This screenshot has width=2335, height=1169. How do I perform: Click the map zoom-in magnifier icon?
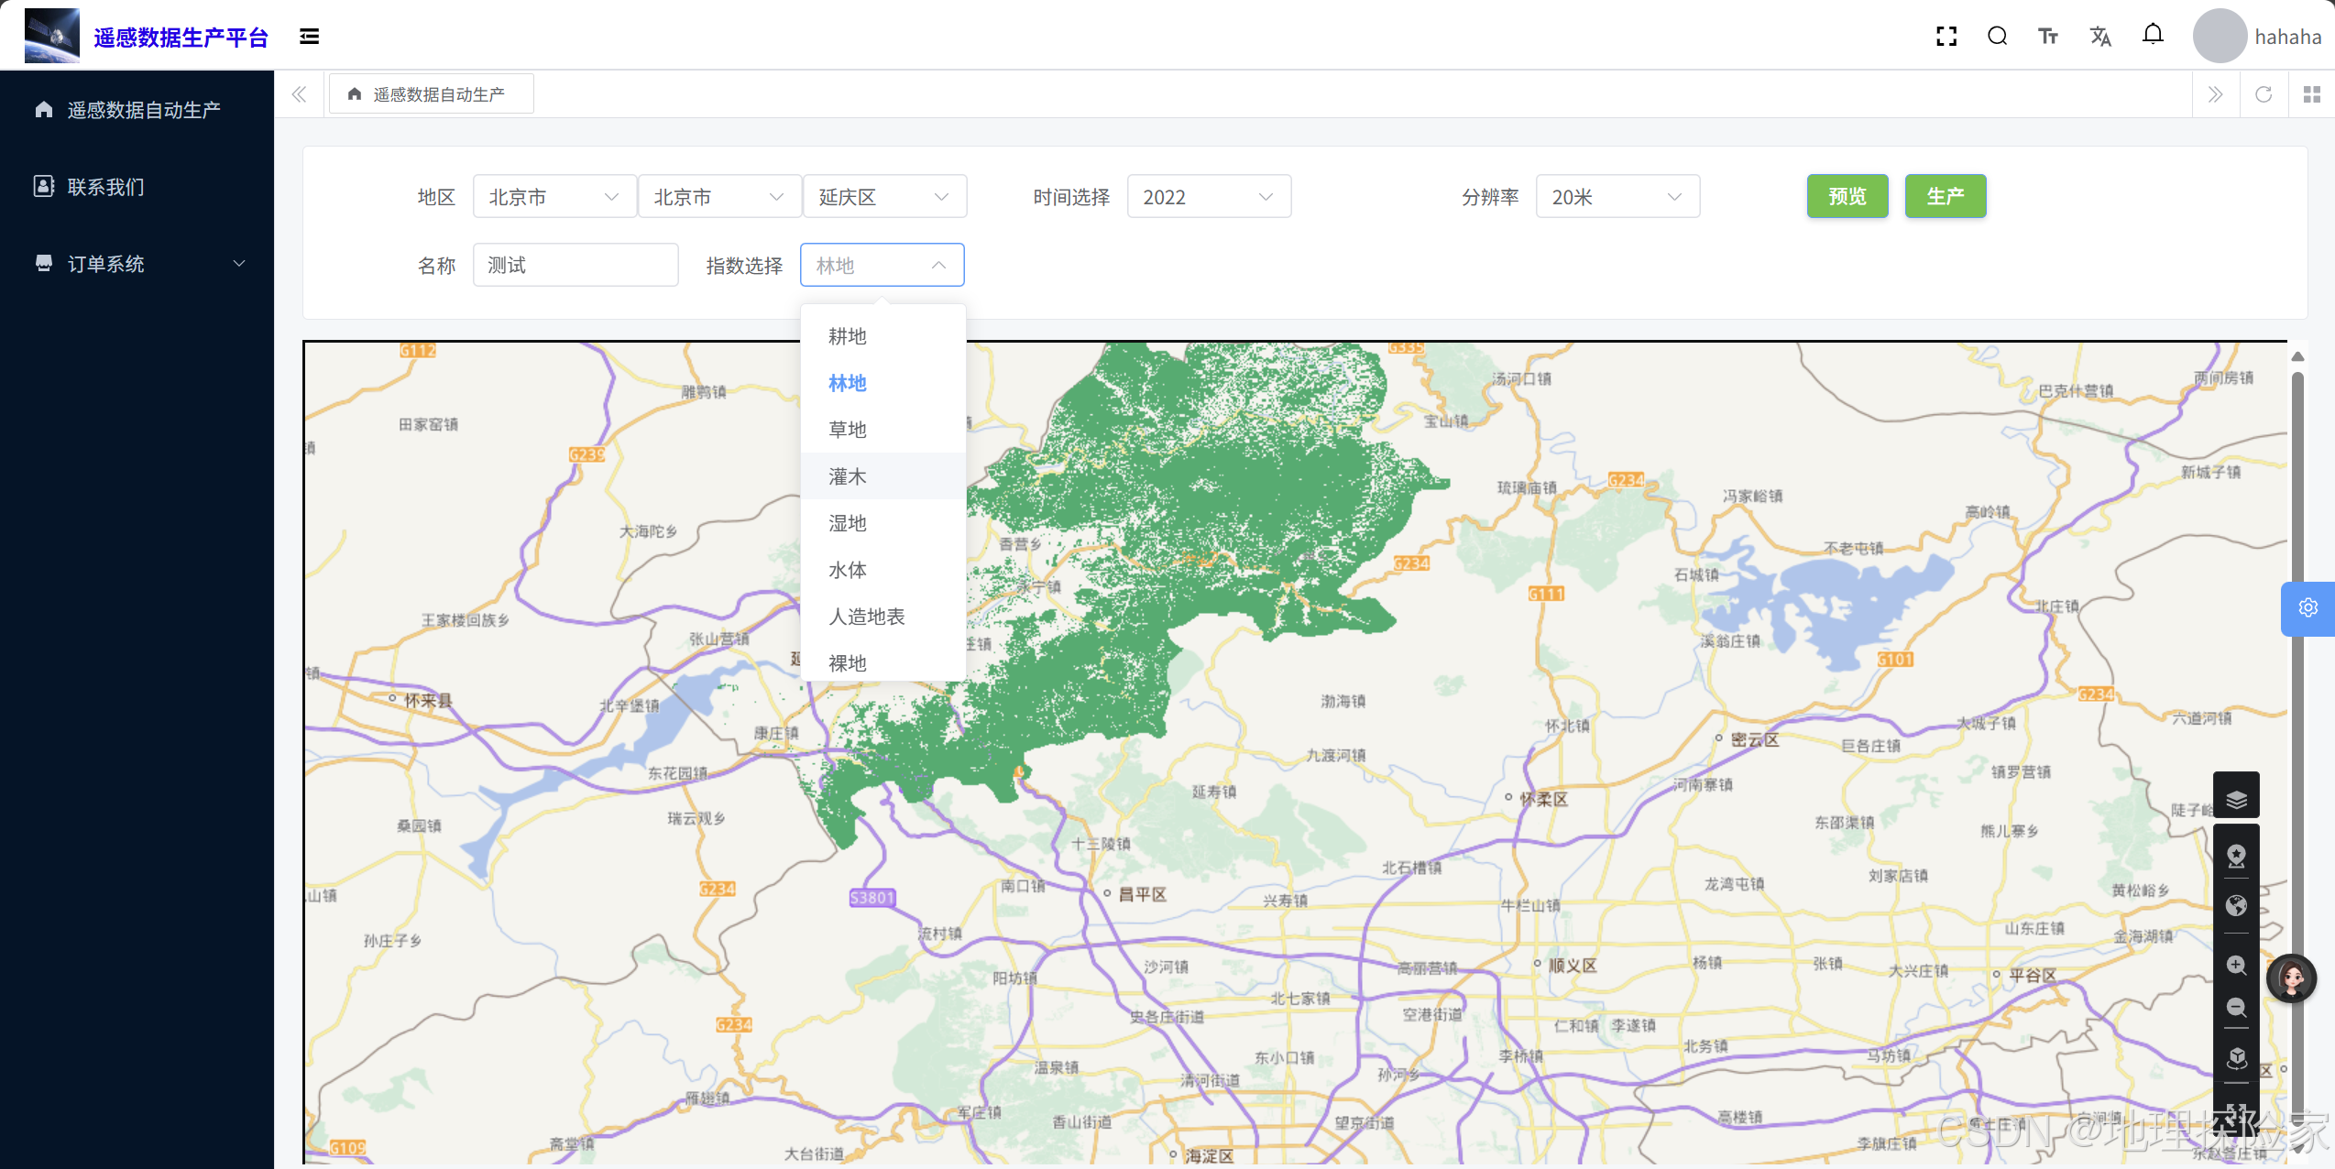[x=2236, y=965]
